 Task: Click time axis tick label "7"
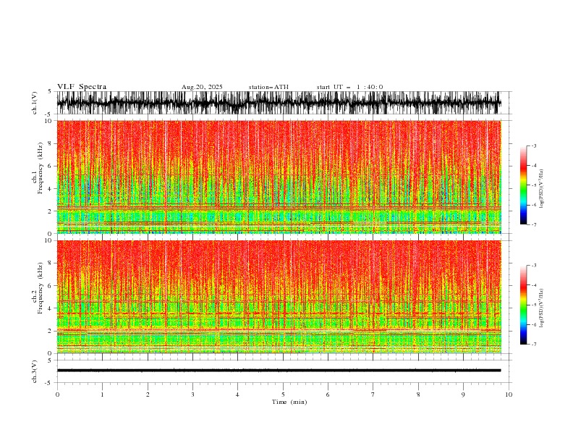point(373,395)
